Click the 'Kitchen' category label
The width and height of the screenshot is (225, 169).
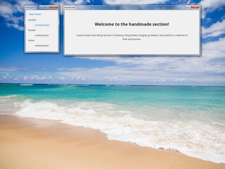[x=32, y=30]
